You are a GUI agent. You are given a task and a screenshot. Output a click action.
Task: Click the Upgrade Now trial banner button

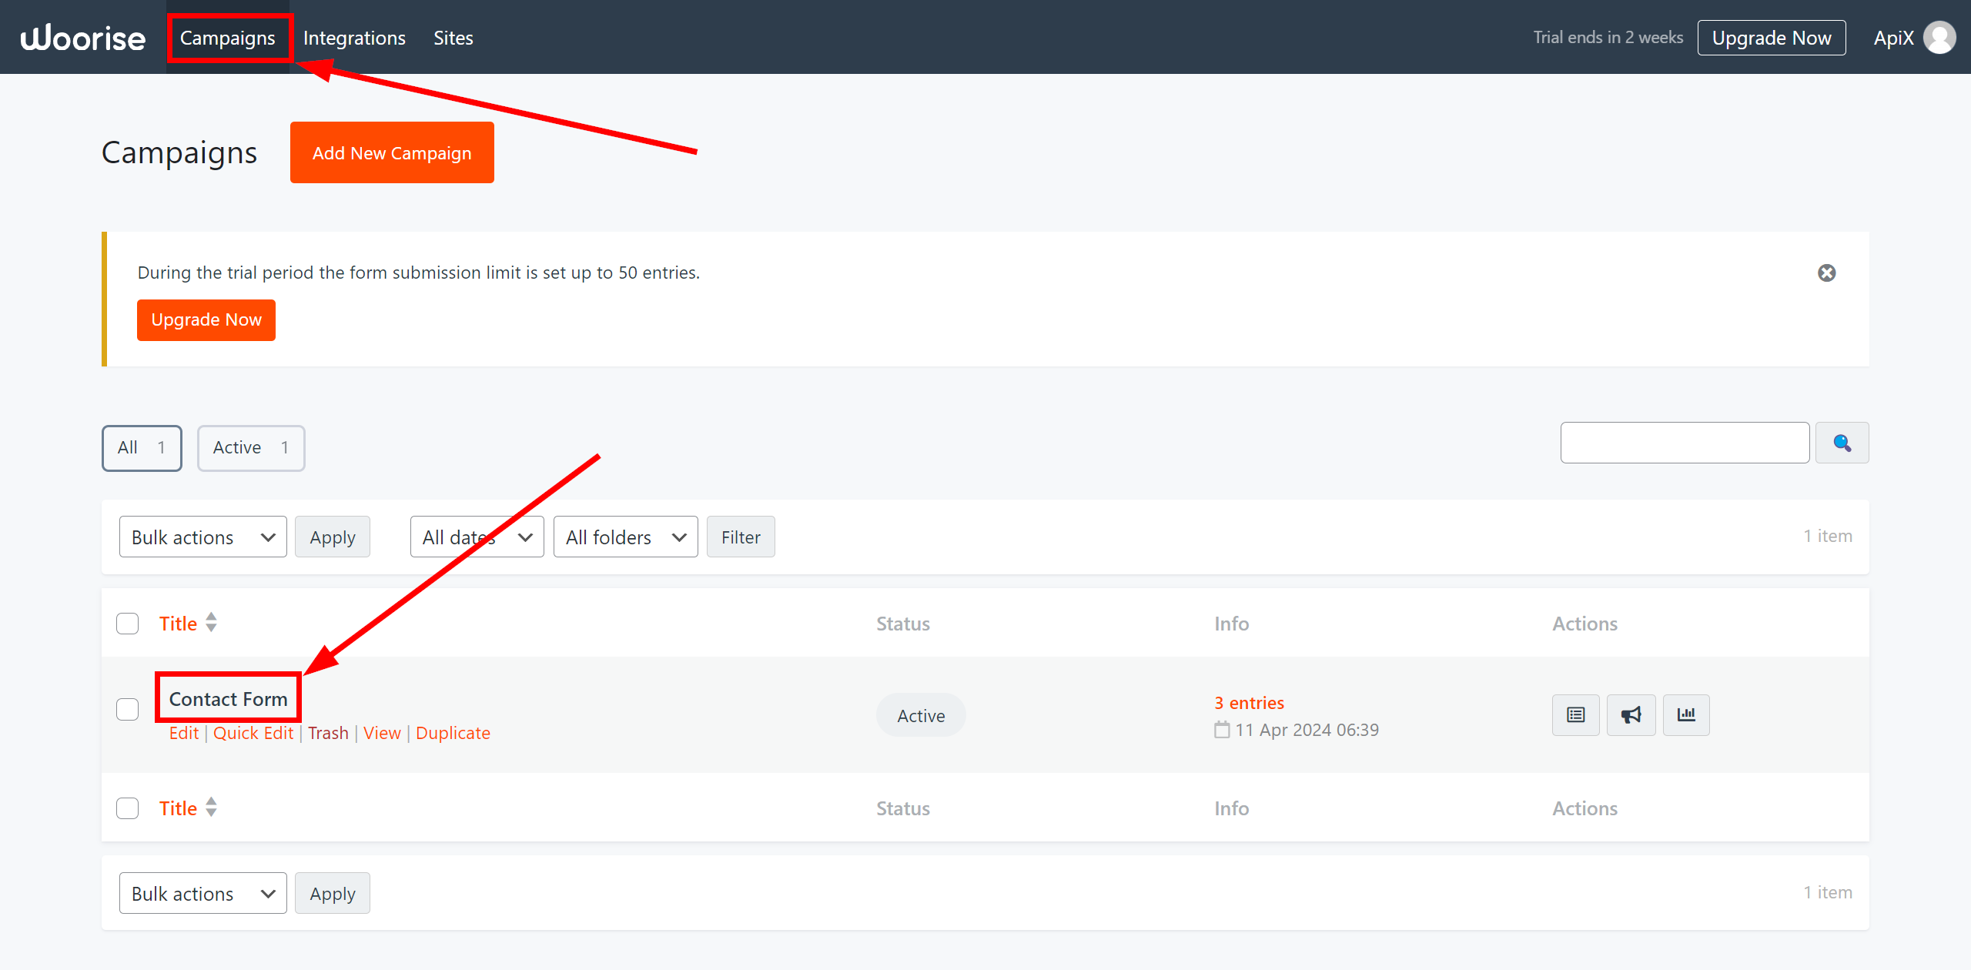(x=207, y=318)
